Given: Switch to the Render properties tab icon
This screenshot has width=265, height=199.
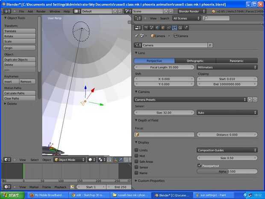Looking at the screenshot, I should coord(146,28).
